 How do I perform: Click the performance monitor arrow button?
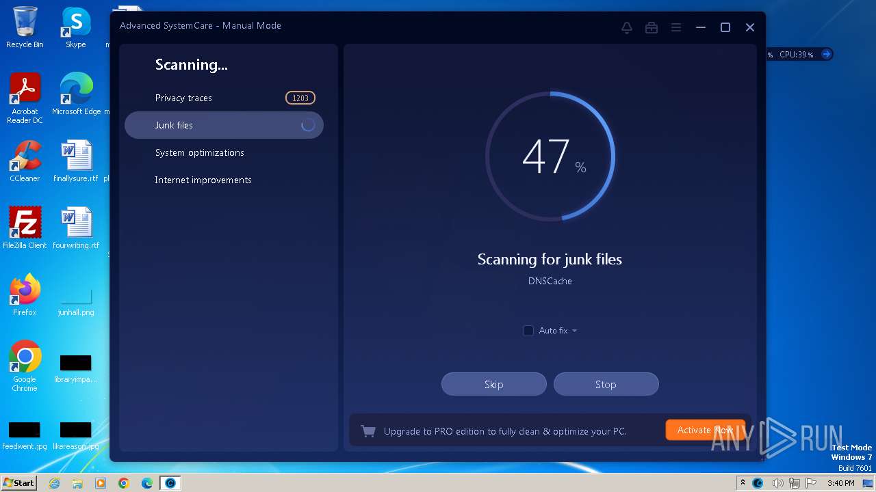[827, 54]
